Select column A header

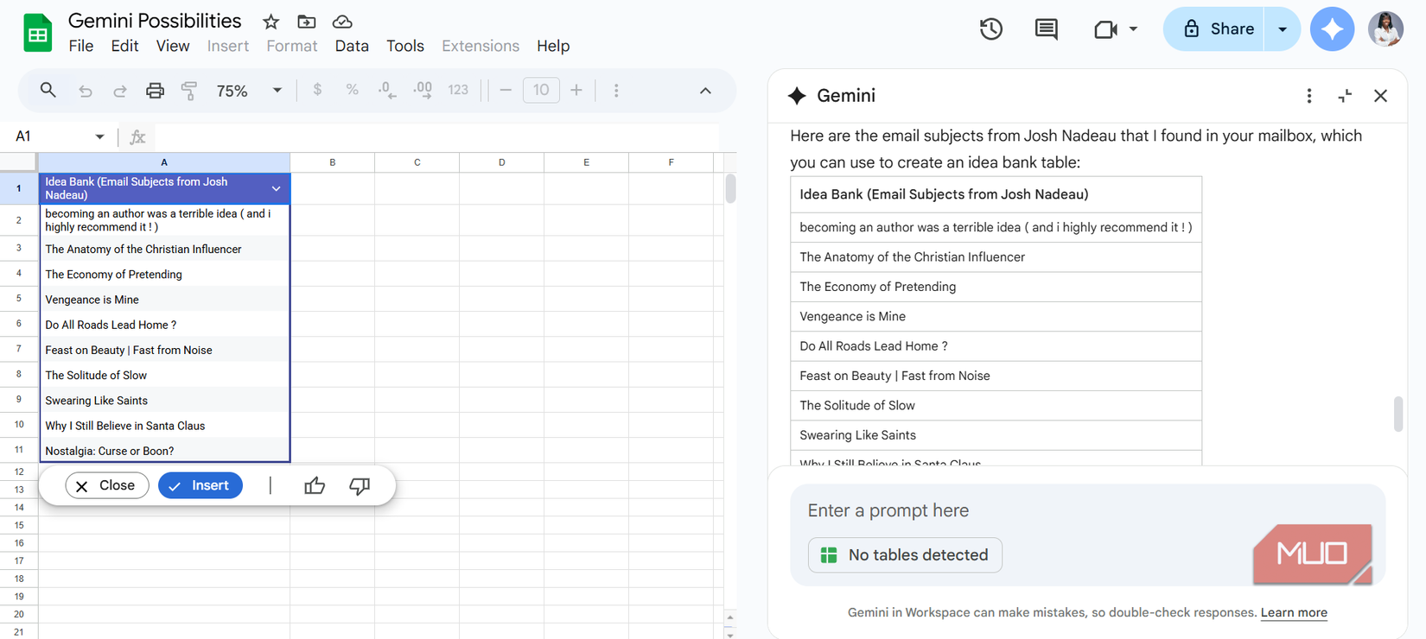pos(164,162)
